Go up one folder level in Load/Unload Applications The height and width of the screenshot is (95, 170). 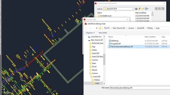139,9
